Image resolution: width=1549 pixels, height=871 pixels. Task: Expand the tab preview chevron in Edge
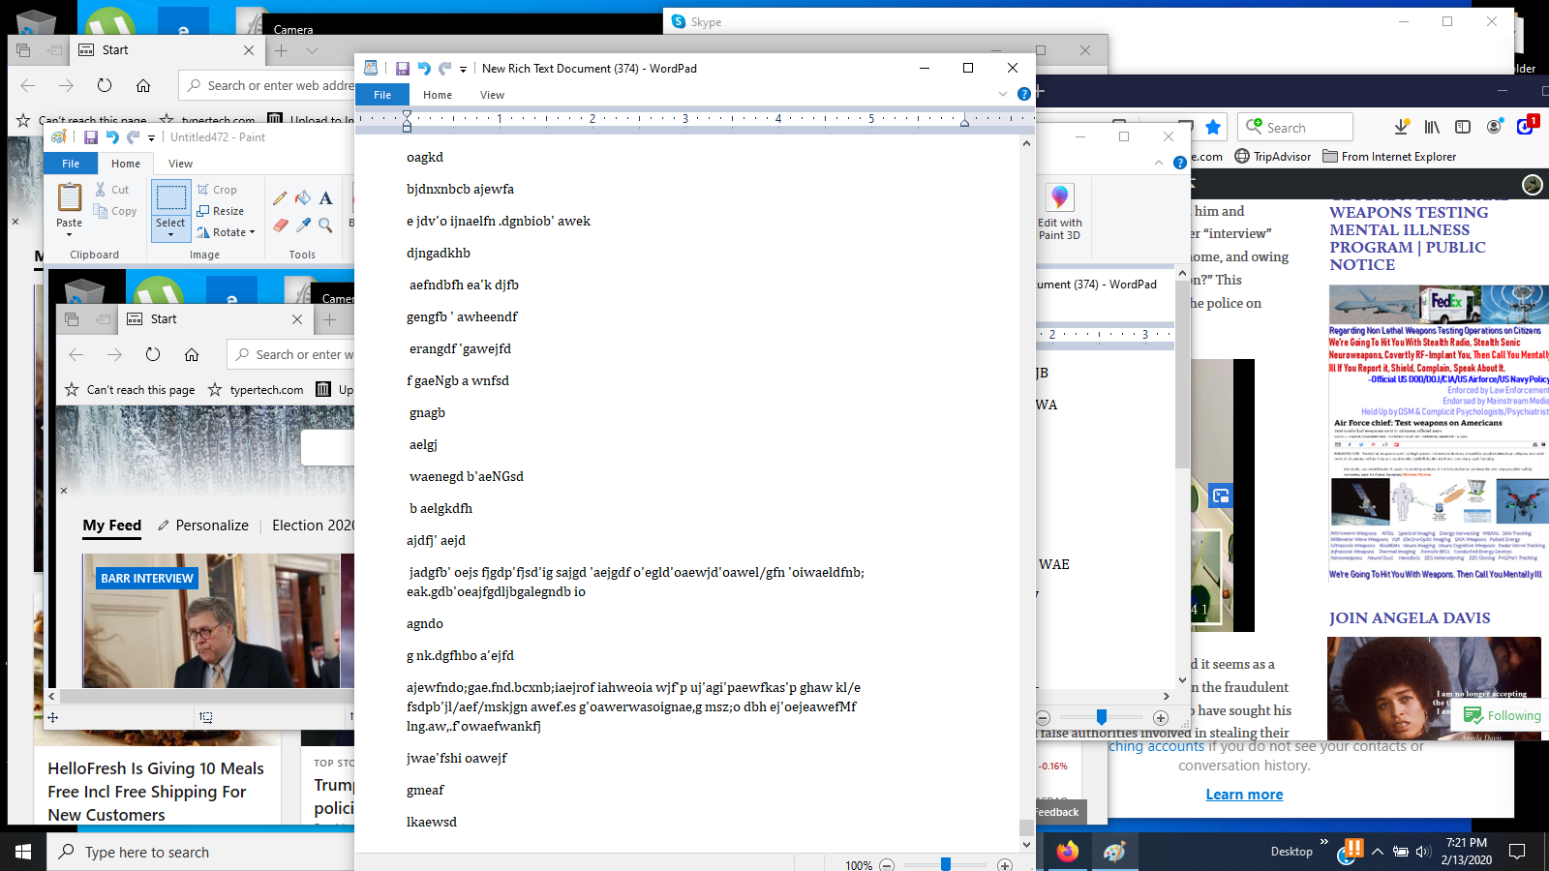point(312,50)
